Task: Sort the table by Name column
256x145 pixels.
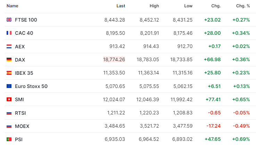Action: click(13, 6)
